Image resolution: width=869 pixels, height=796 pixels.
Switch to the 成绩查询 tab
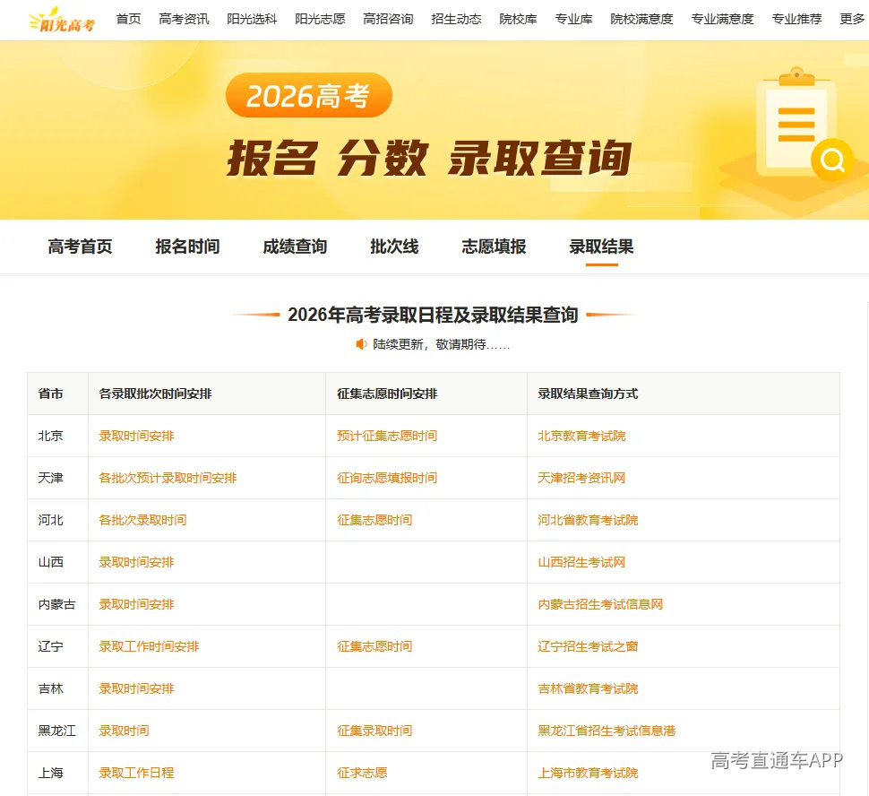click(x=295, y=247)
